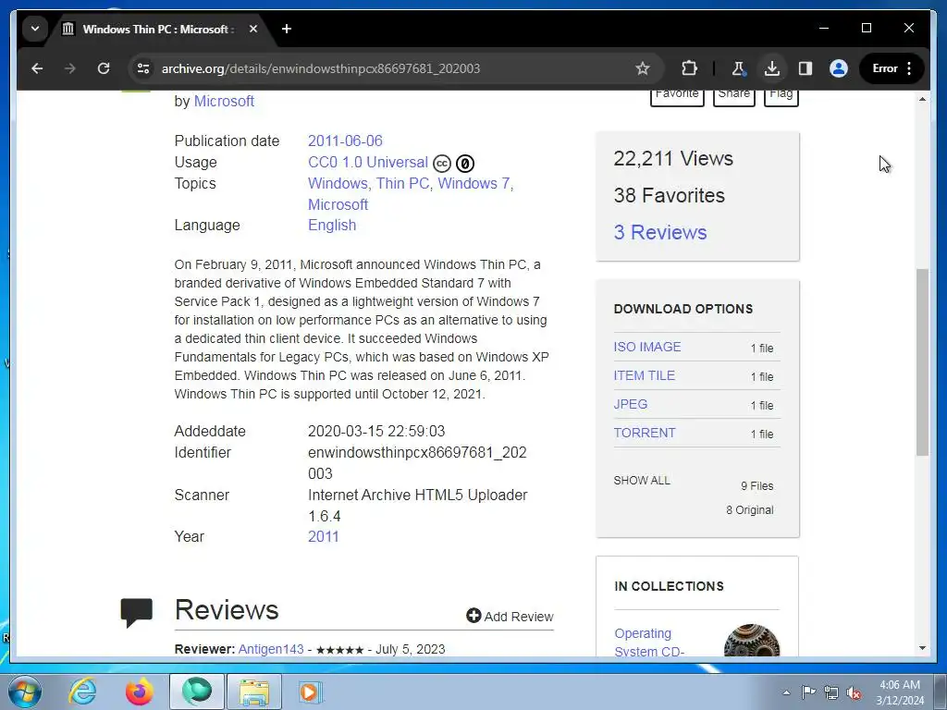Viewport: 947px width, 710px height.
Task: Open the Windows topic link
Action: click(338, 184)
